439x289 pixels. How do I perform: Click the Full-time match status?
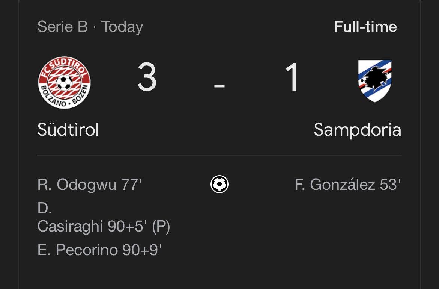click(365, 27)
